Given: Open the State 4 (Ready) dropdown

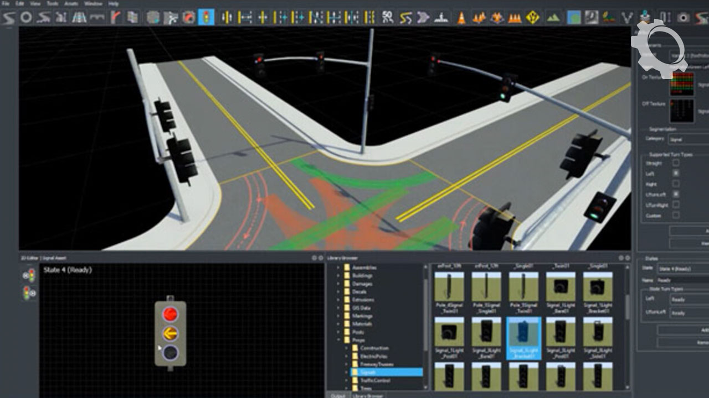Looking at the screenshot, I should 682,269.
